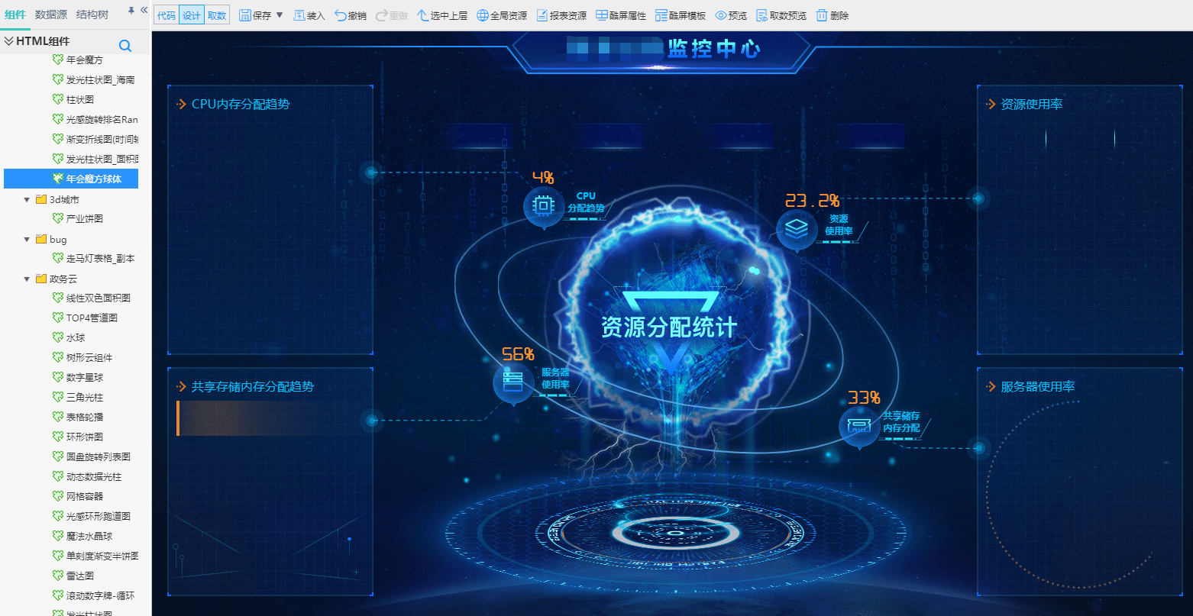
Task: Switch to the 数据源 tab
Action: (51, 15)
